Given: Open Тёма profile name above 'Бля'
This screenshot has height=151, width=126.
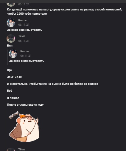Looking at the screenshot, I should coord(22,36).
